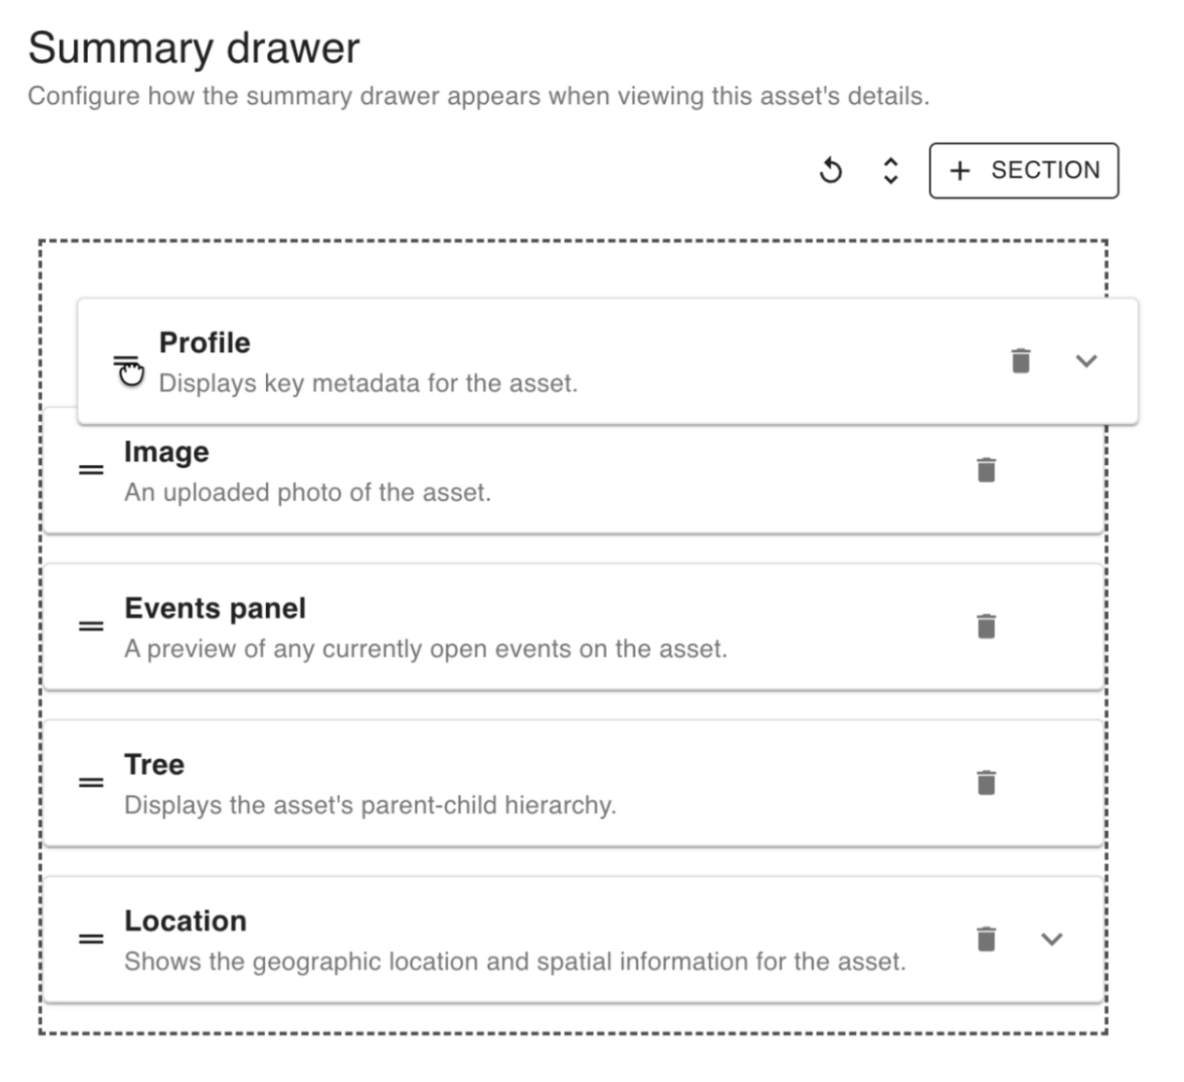The image size is (1184, 1082).
Task: Click the Events panel drag handle
Action: (x=91, y=626)
